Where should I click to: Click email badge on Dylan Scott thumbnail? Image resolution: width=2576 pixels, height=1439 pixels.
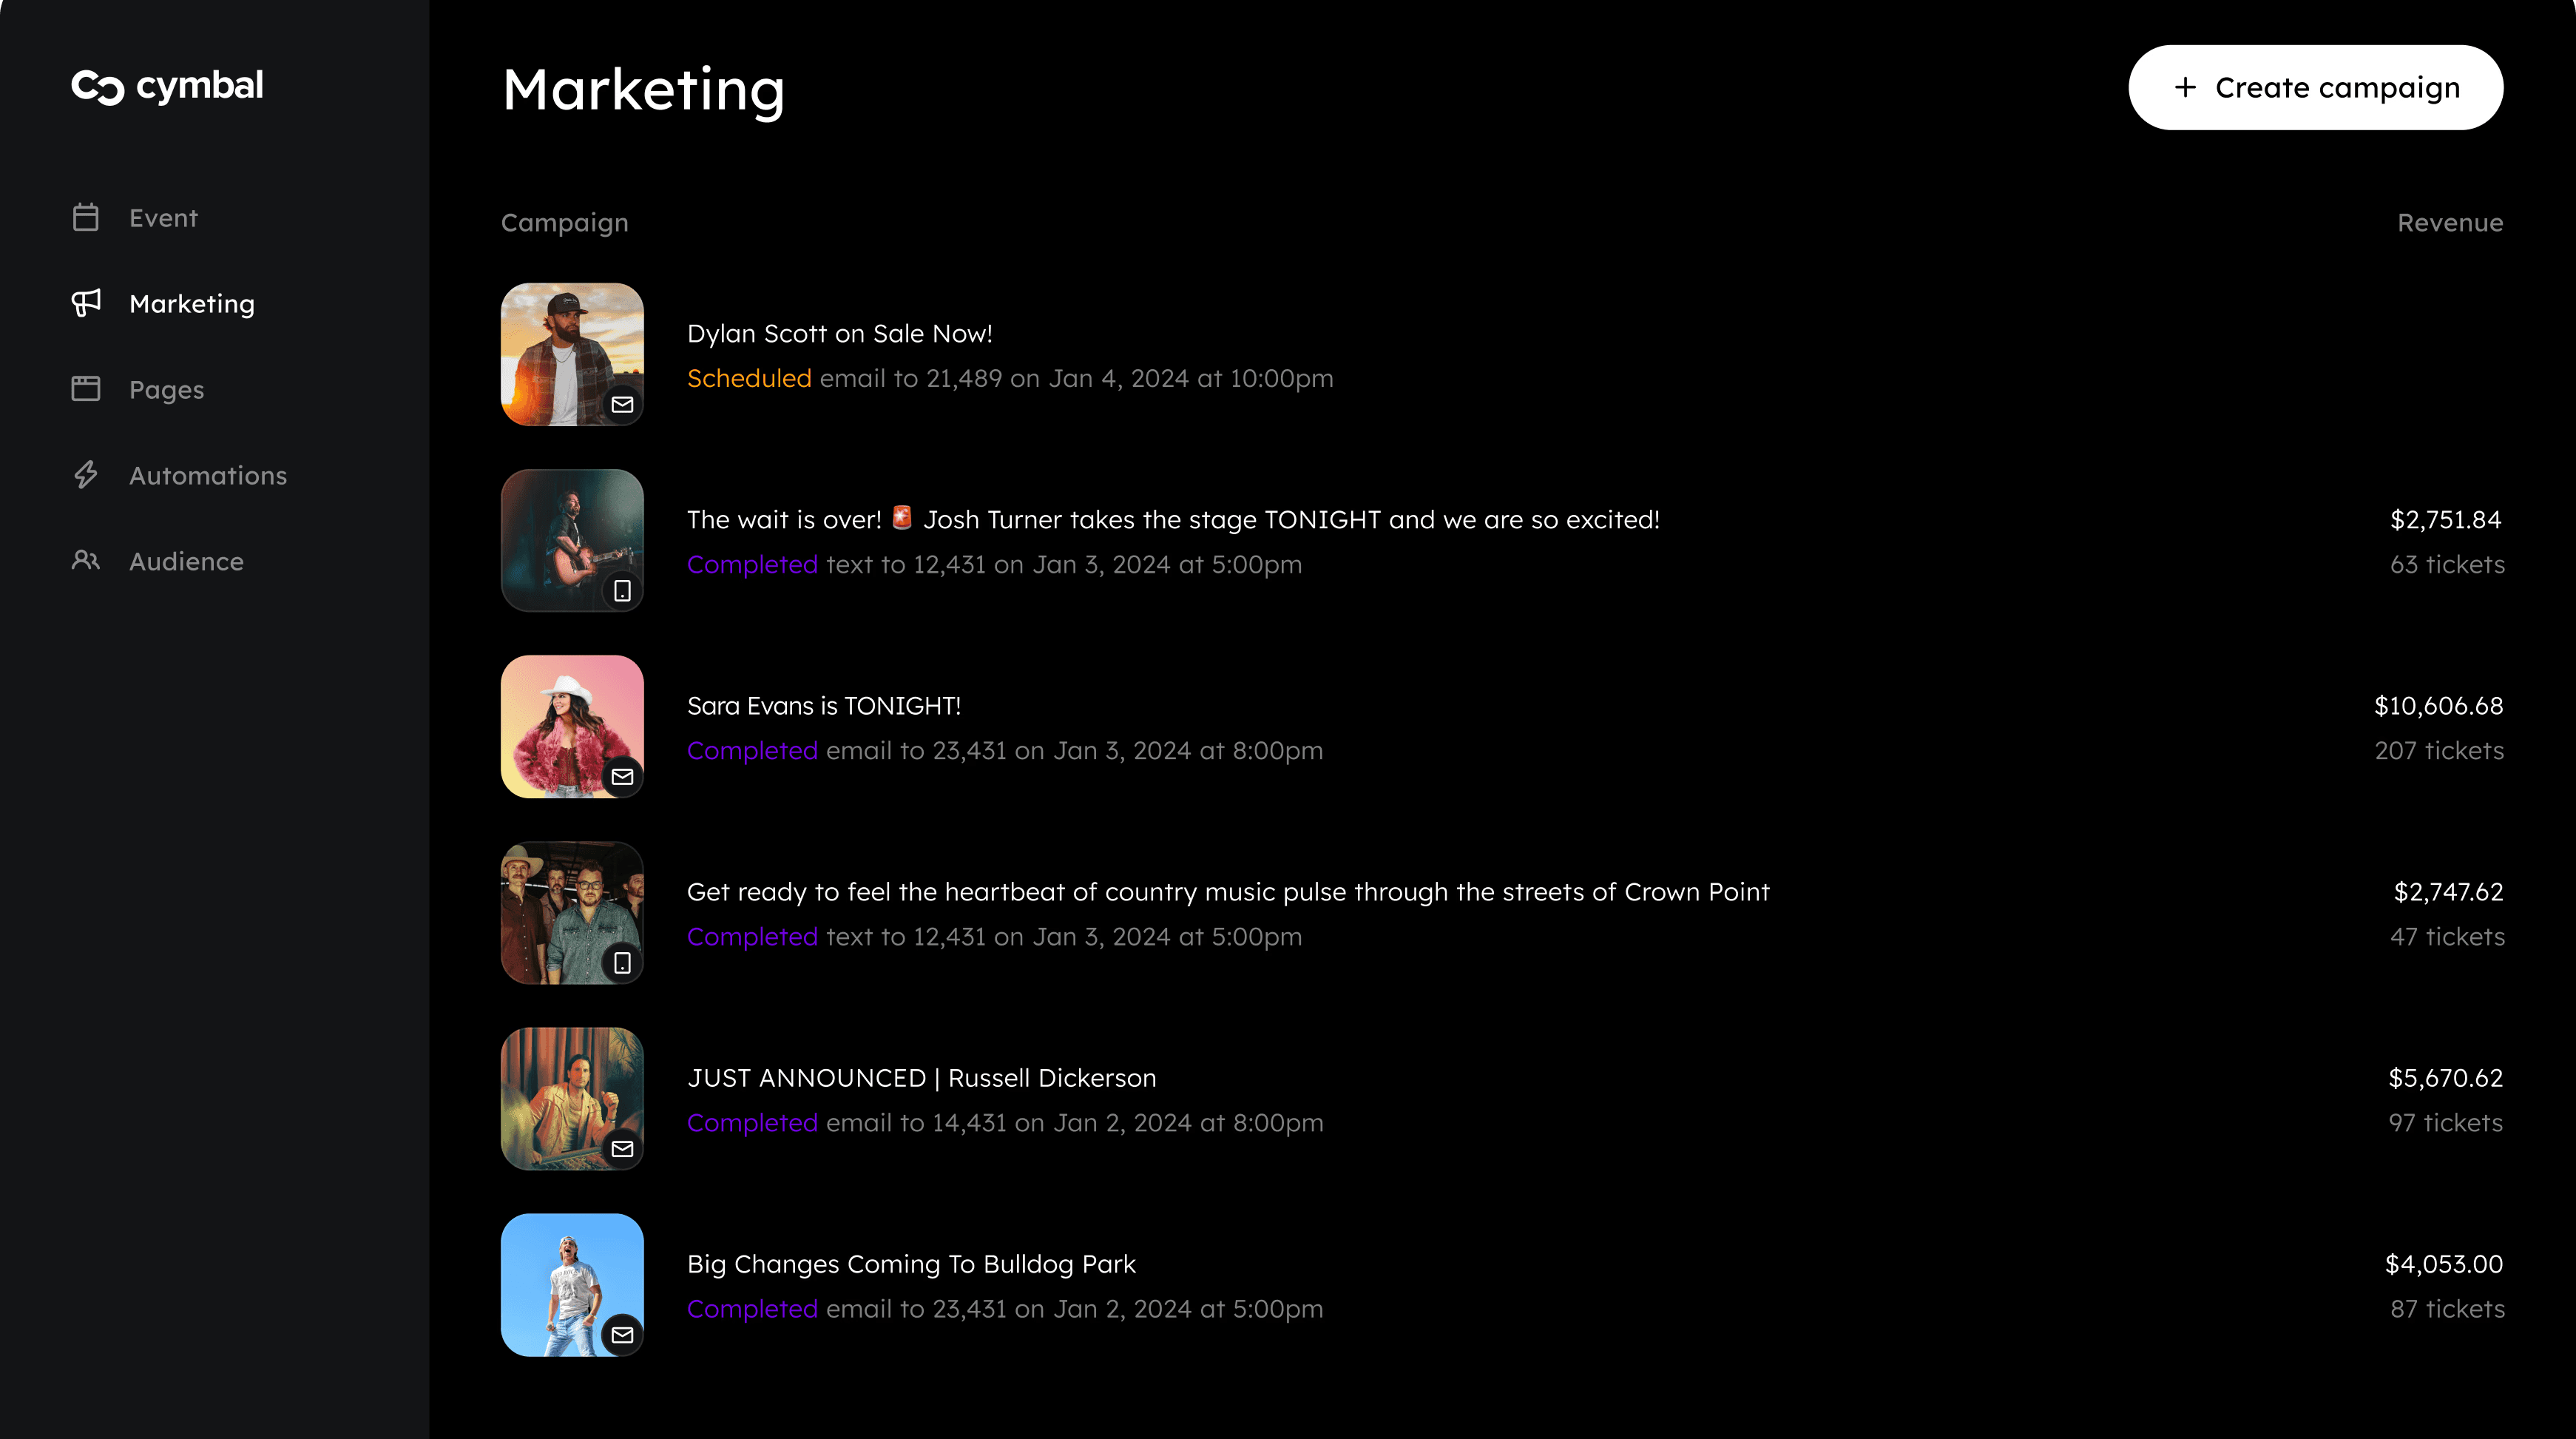point(622,404)
